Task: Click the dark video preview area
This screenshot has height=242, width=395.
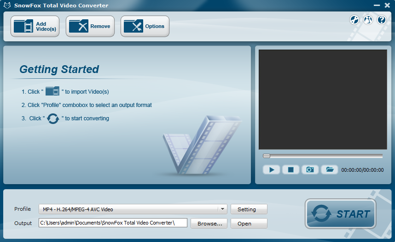Action: (323, 99)
